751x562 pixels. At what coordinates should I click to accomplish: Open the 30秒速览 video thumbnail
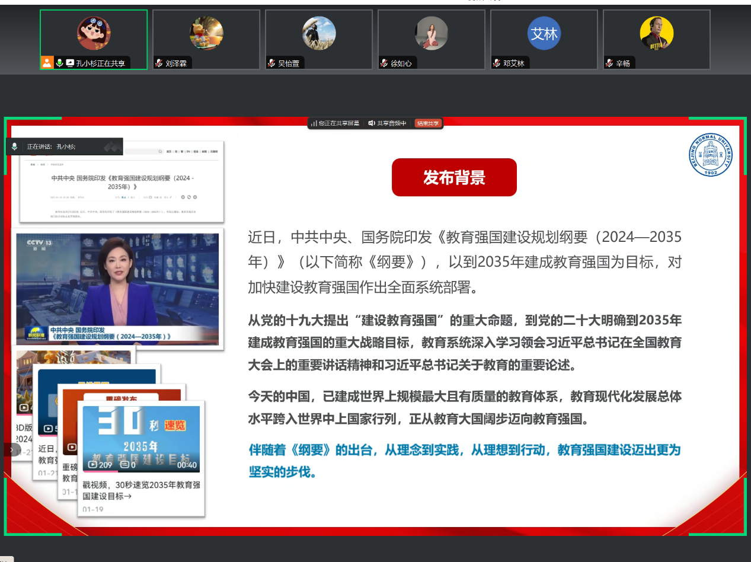(140, 439)
